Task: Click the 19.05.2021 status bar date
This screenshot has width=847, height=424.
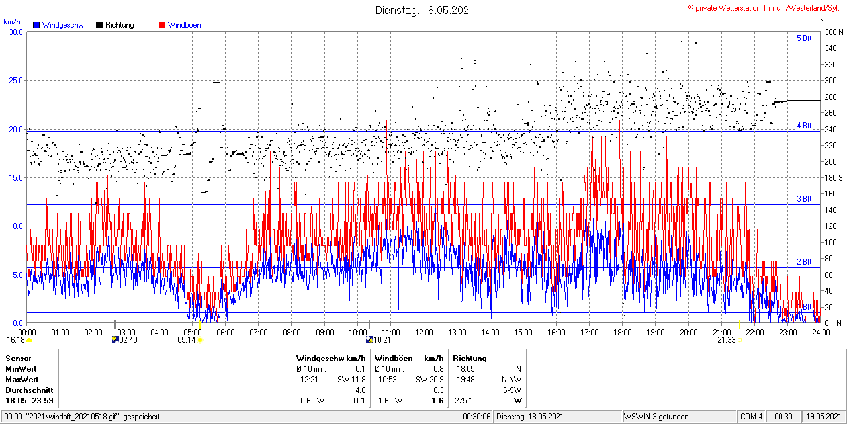Action: [823, 417]
